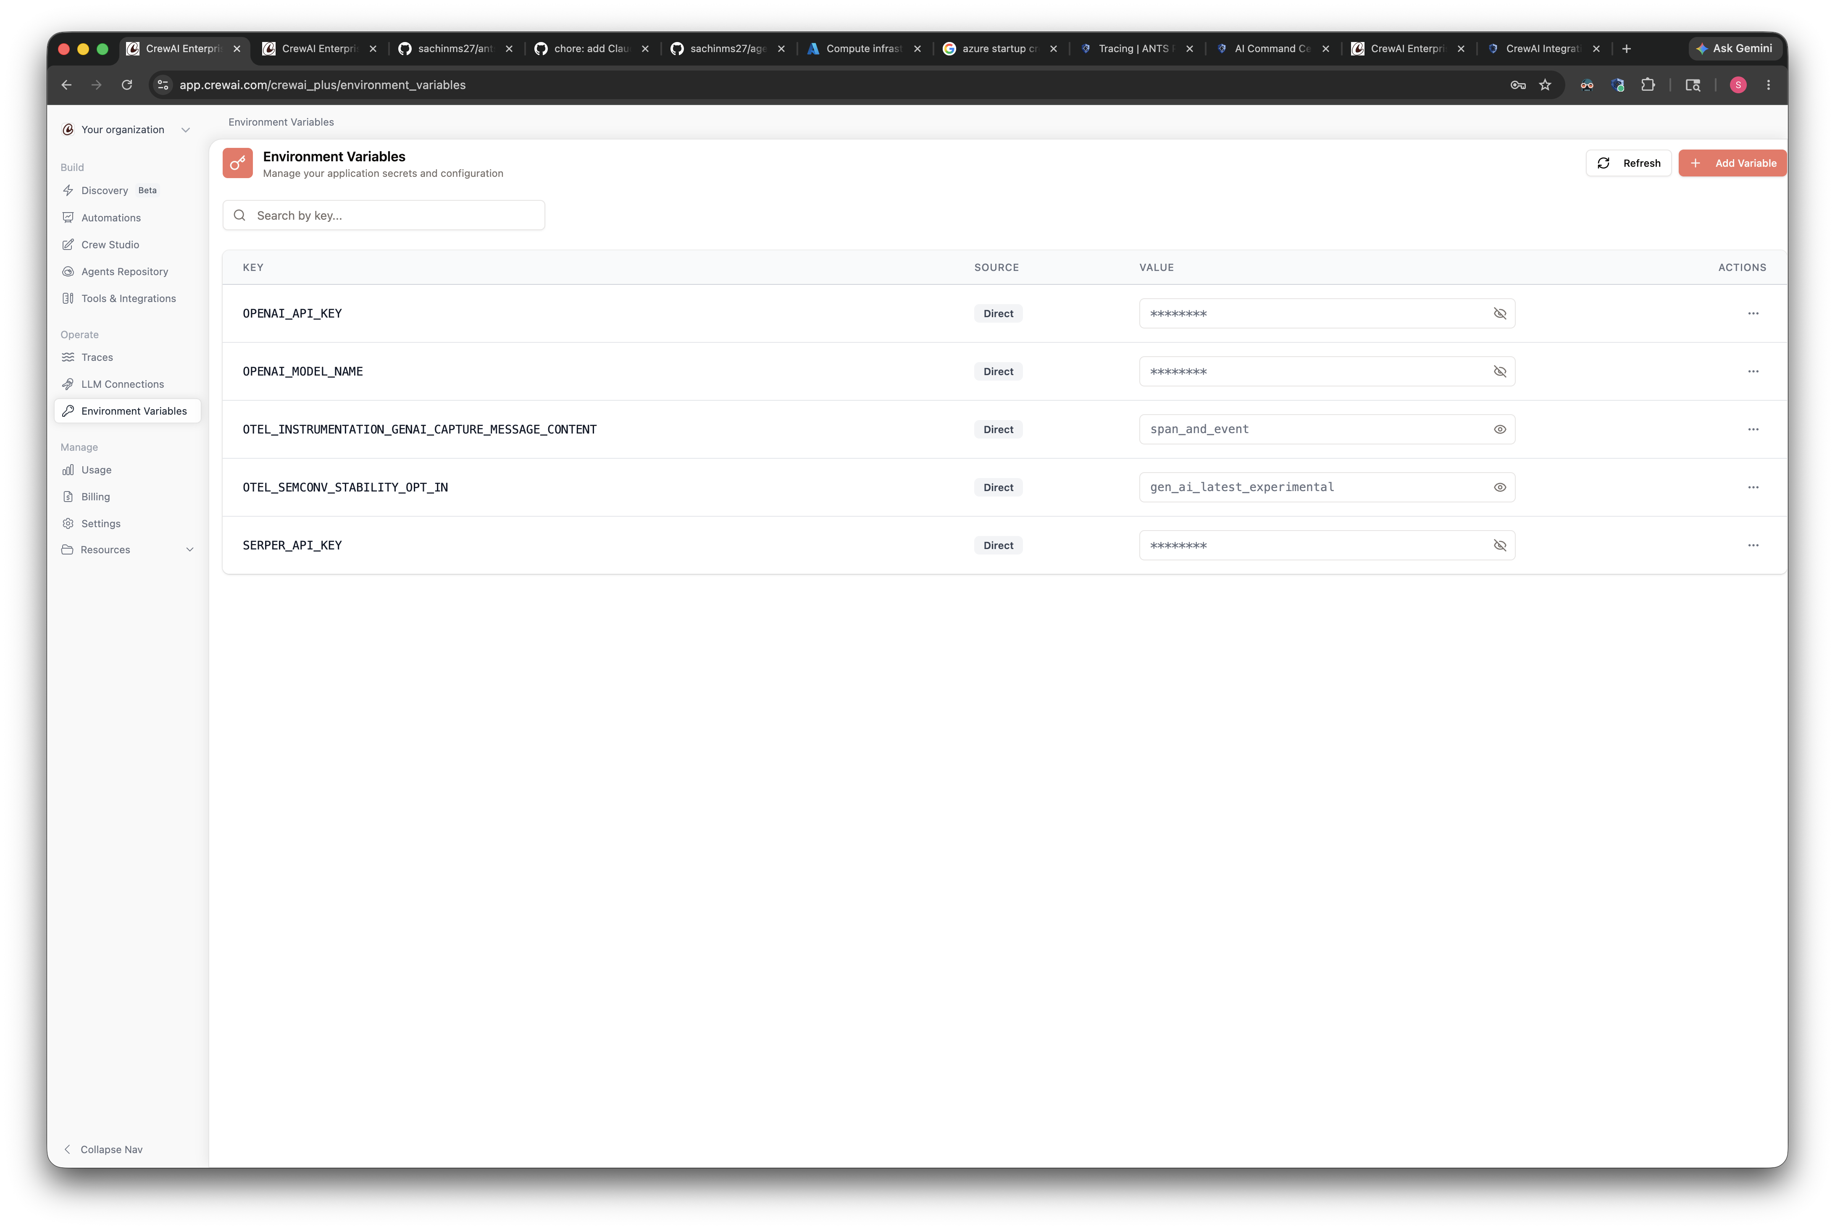This screenshot has width=1835, height=1230.
Task: Reveal OPENAI_API_KEY value
Action: coord(1499,314)
